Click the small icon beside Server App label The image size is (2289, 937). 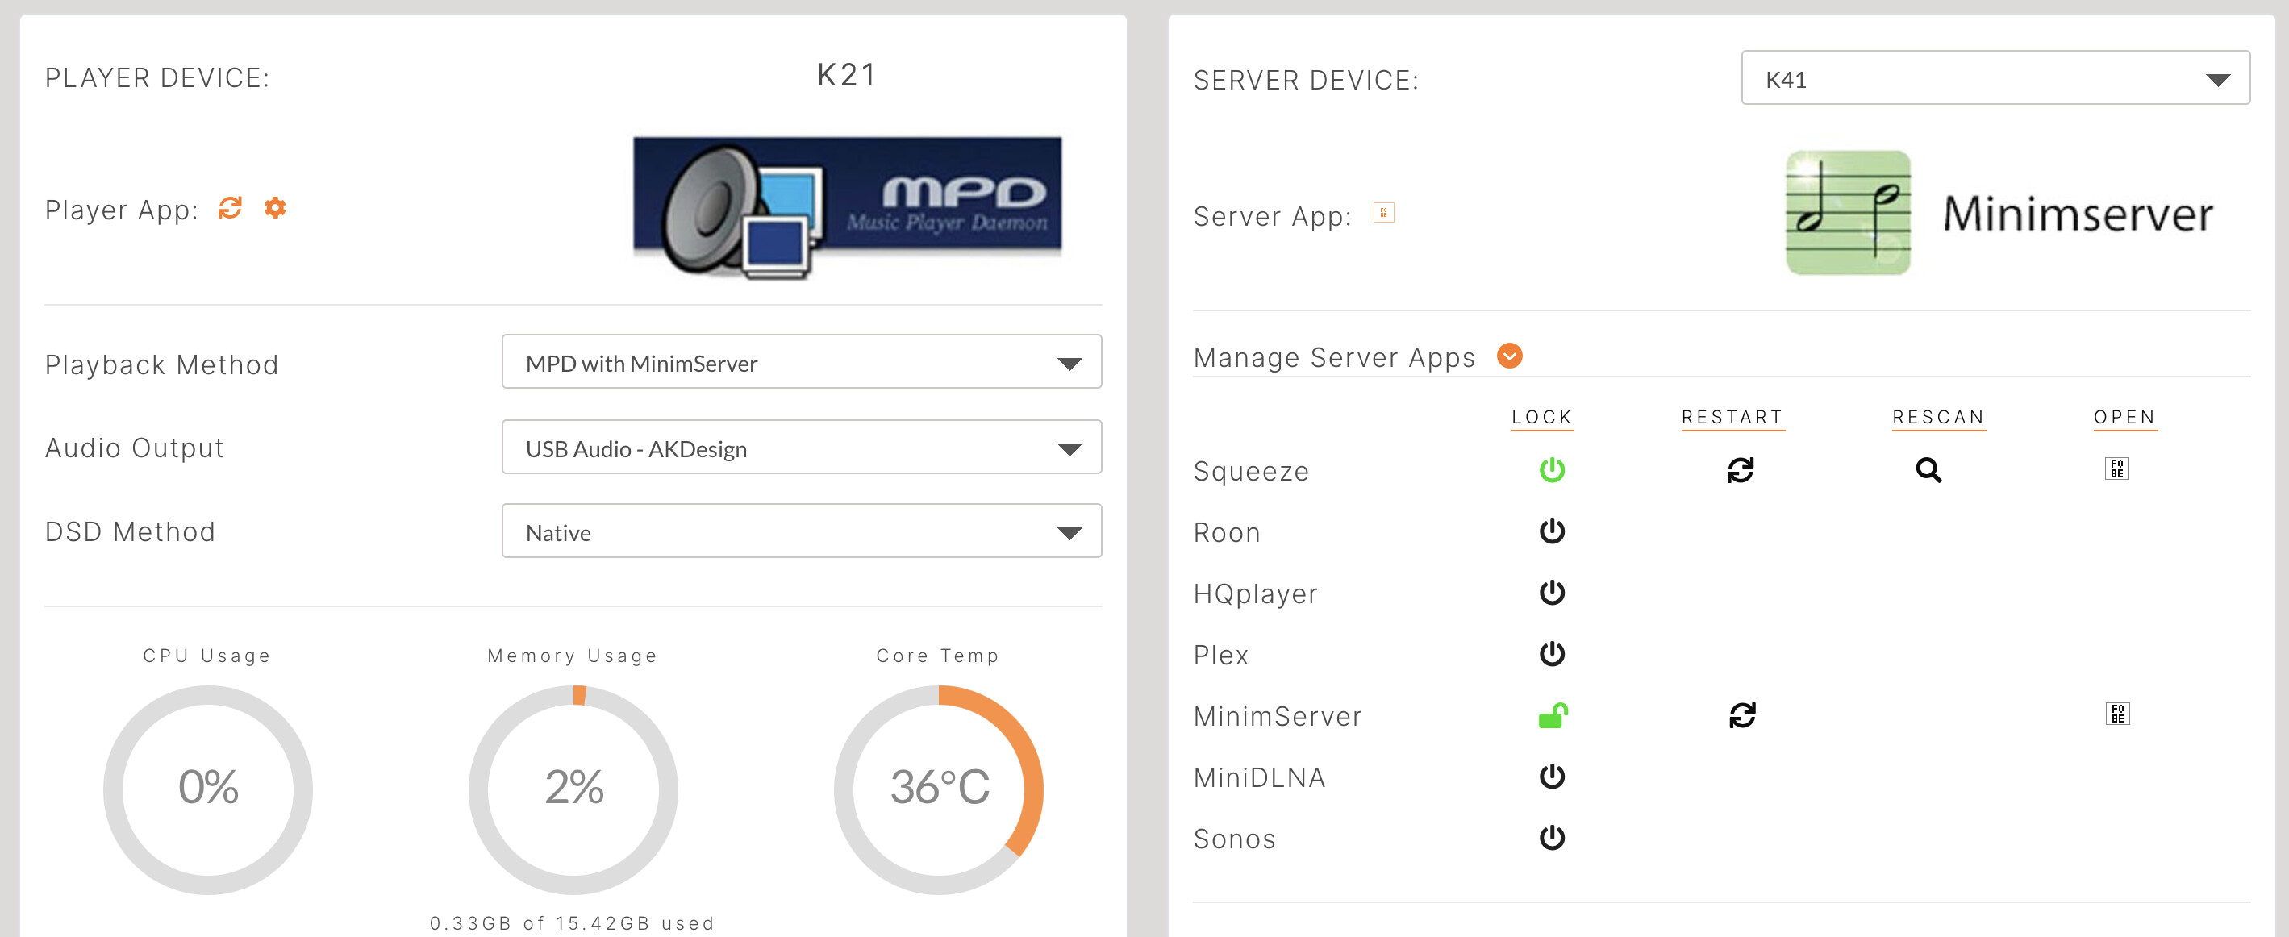point(1382,213)
